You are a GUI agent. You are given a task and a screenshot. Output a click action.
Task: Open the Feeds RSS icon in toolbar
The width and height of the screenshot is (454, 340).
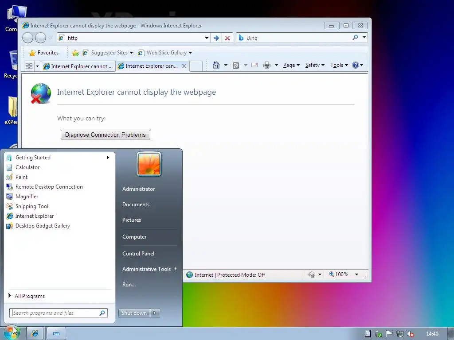tap(236, 66)
